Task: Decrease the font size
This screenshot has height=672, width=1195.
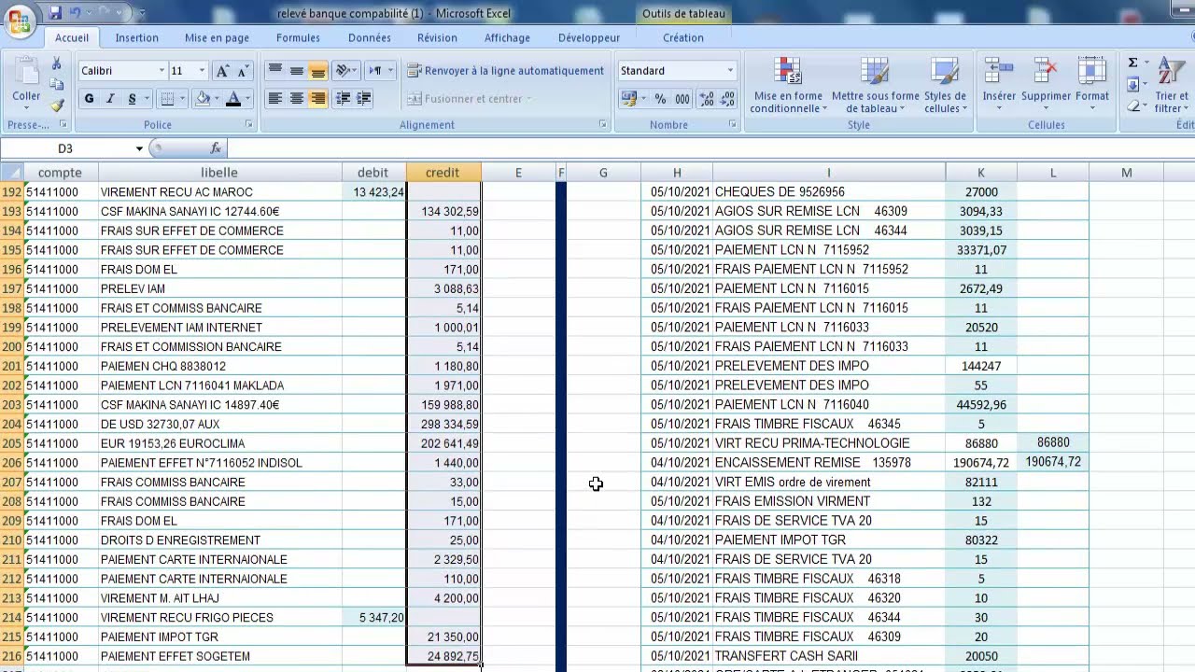Action: (x=243, y=71)
